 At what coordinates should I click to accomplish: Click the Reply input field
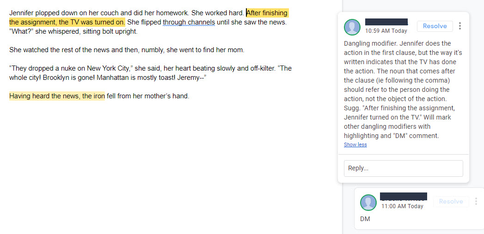(404, 168)
